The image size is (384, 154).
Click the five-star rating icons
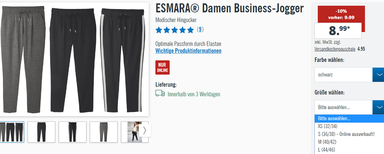175,30
